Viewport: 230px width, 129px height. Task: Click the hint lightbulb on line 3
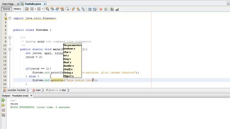(x=5, y=18)
